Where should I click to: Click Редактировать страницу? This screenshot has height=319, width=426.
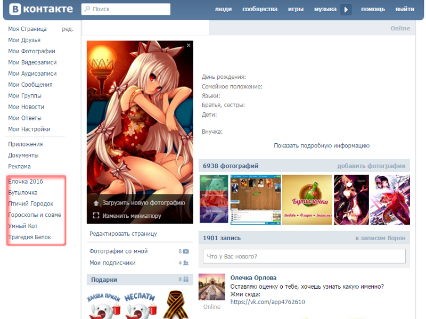[123, 234]
